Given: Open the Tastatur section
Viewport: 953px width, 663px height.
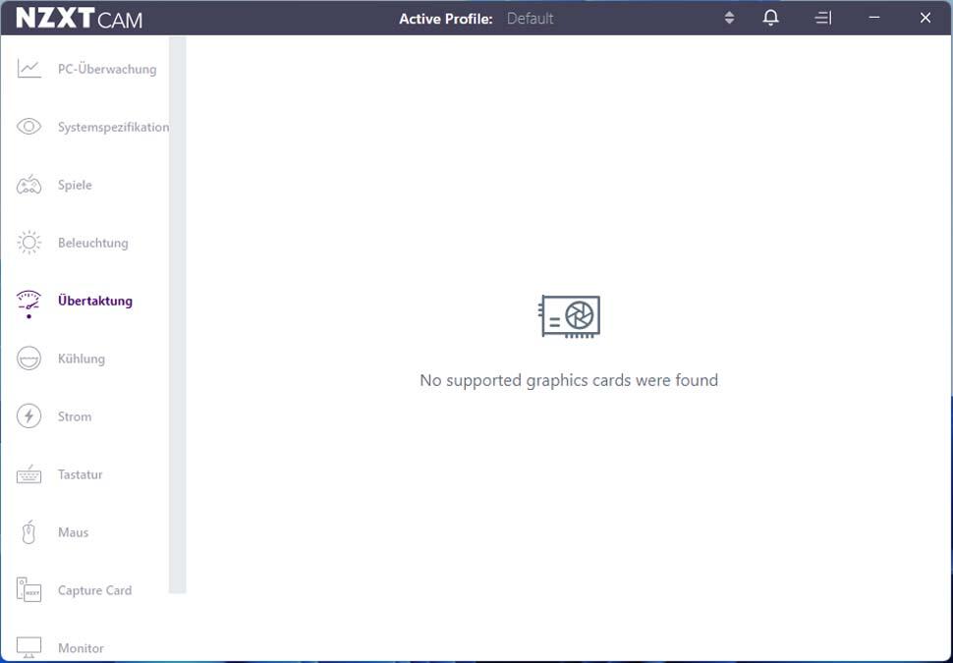Looking at the screenshot, I should click(81, 474).
